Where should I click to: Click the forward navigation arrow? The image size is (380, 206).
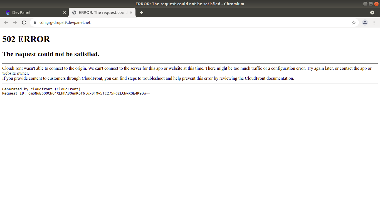coord(15,23)
